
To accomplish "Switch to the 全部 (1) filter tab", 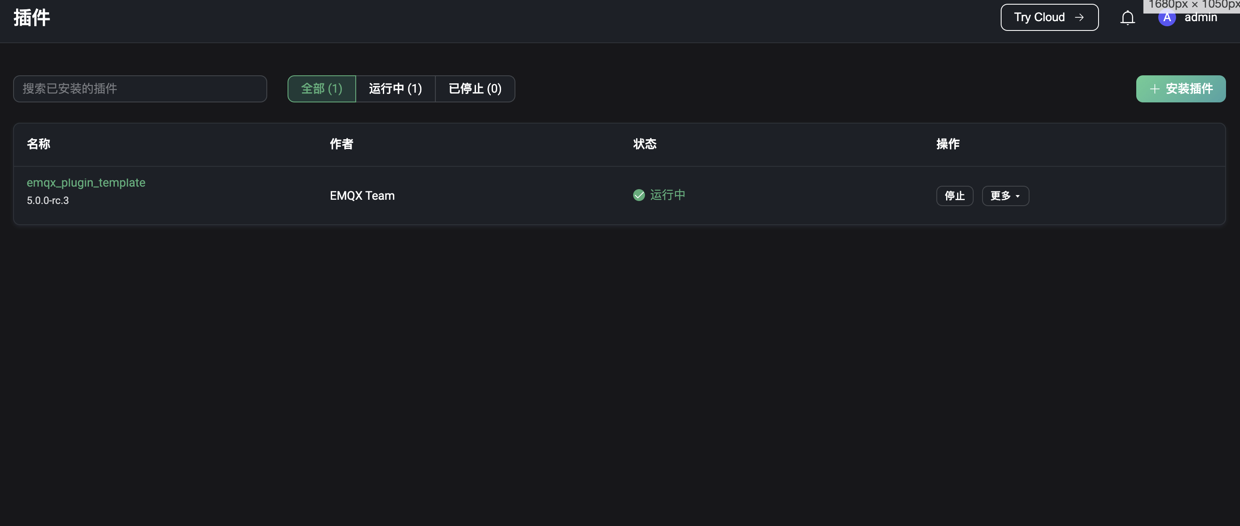I will click(321, 89).
